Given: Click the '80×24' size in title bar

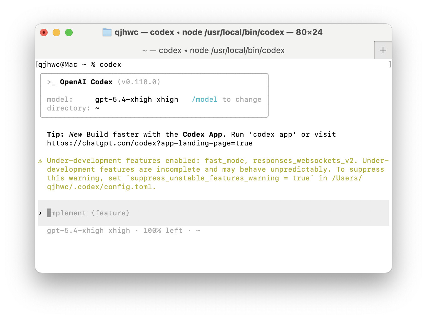Looking at the screenshot, I should tap(309, 32).
